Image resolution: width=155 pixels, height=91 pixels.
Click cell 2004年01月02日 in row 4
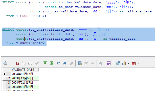25,87
